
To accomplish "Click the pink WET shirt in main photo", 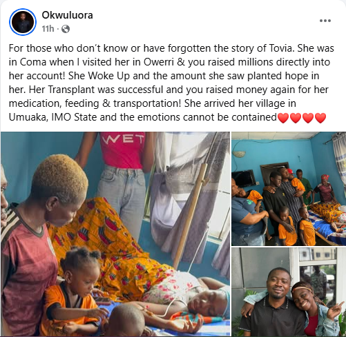I will (x=122, y=150).
